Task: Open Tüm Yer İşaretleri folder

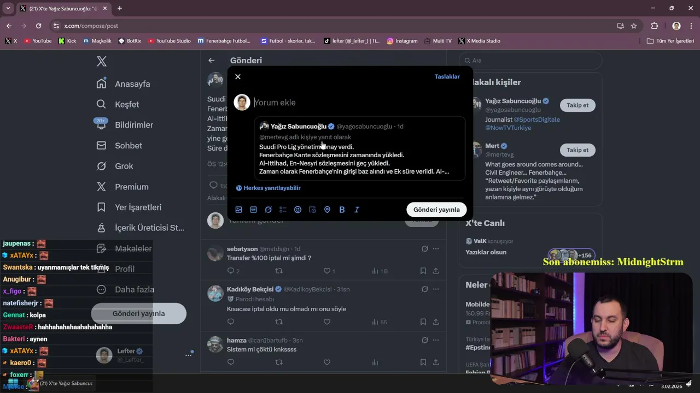Action: click(x=670, y=41)
